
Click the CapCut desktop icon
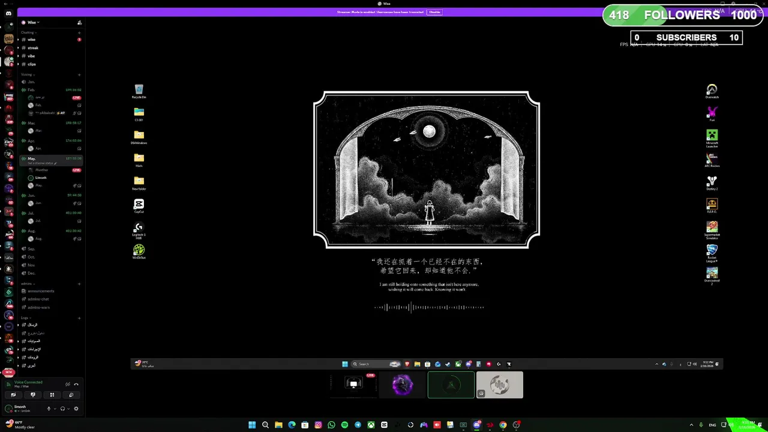[x=139, y=206]
